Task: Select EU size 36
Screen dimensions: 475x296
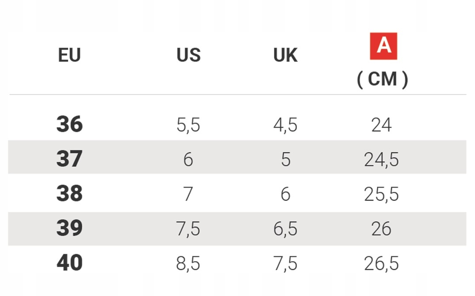Action: tap(69, 124)
